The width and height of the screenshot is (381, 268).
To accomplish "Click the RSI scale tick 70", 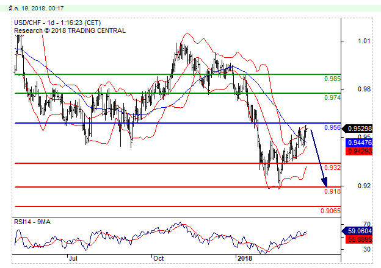I will 367,224.
